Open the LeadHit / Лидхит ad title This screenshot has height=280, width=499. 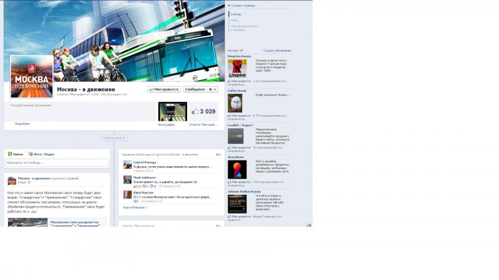(x=240, y=126)
